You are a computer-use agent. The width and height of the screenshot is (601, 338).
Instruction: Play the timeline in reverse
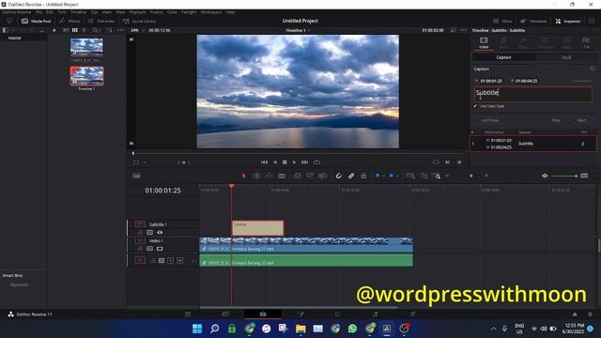coord(274,162)
